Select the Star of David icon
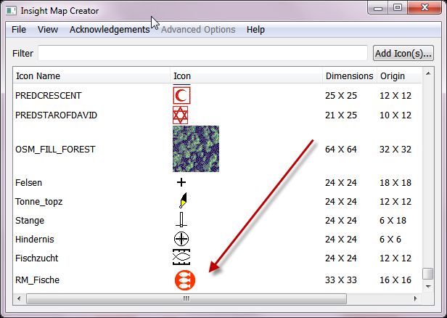The width and height of the screenshot is (447, 318). pyautogui.click(x=181, y=115)
